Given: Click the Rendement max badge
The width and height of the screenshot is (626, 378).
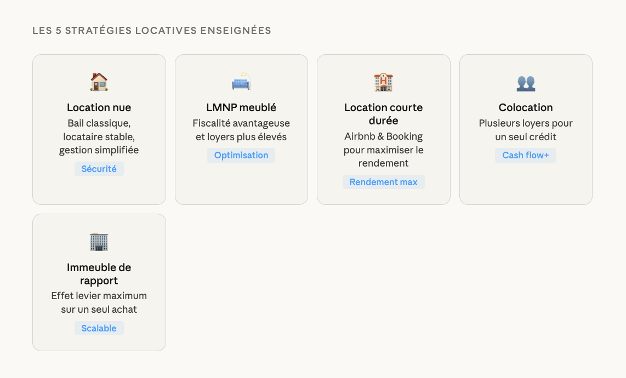Looking at the screenshot, I should [x=384, y=182].
